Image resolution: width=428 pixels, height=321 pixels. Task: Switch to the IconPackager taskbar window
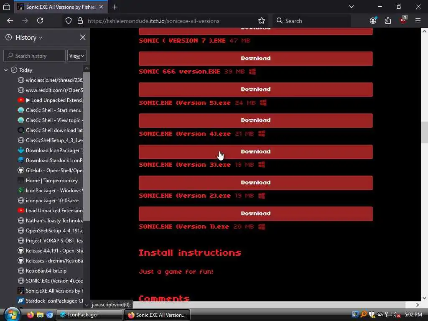click(x=89, y=315)
